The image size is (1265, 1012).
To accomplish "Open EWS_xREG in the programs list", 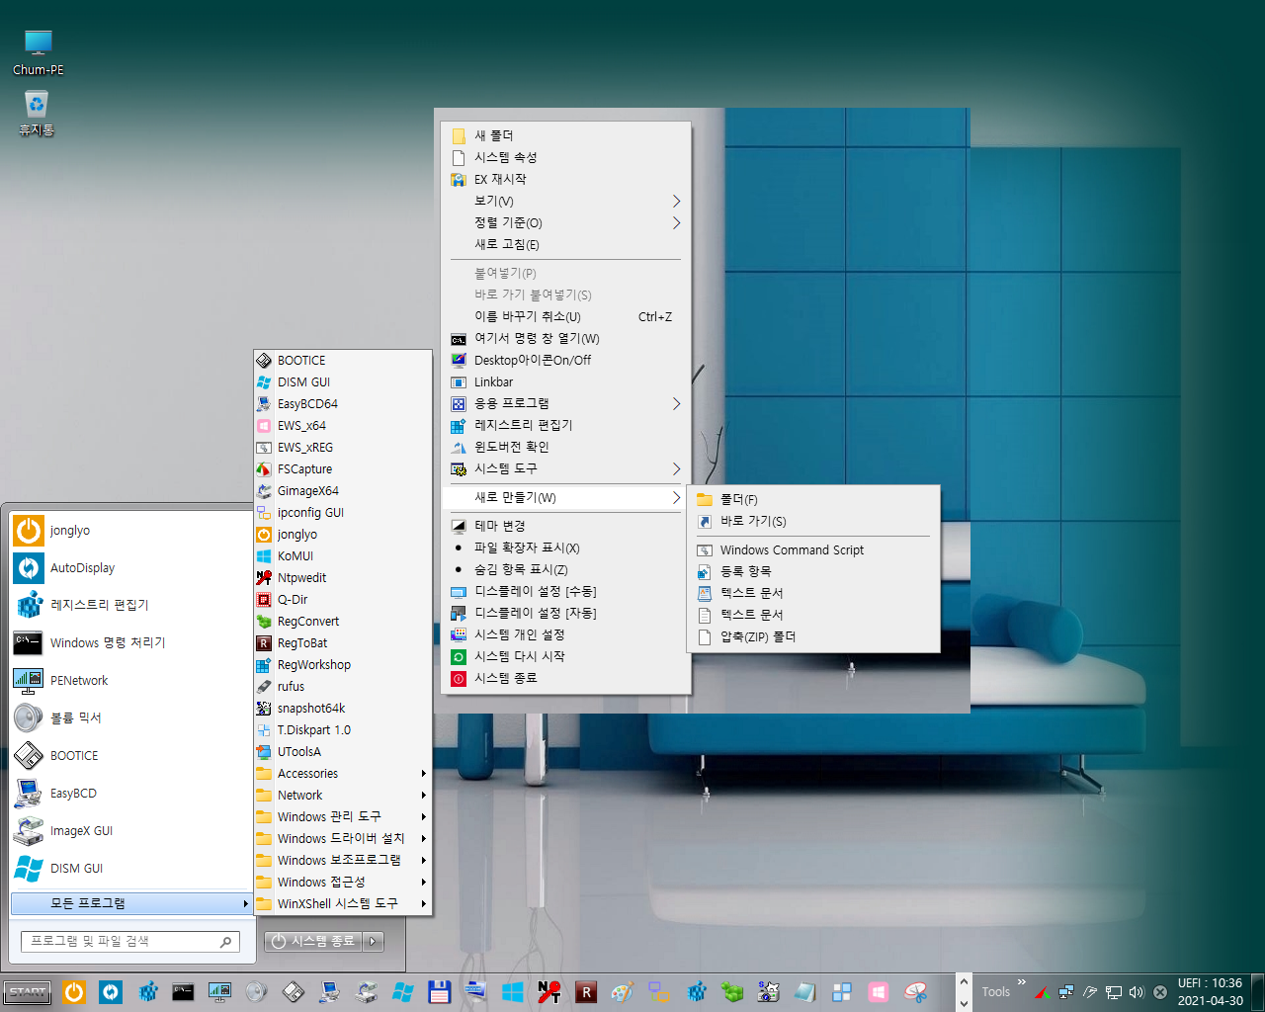I will 343,448.
